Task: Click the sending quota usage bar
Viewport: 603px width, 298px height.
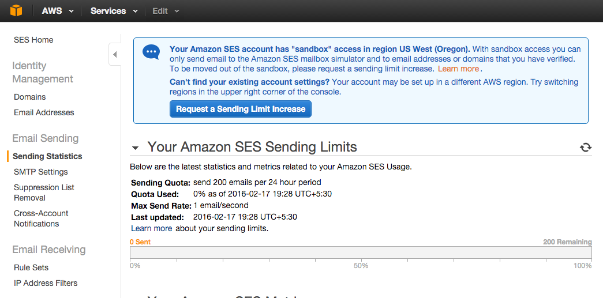Action: coord(361,252)
